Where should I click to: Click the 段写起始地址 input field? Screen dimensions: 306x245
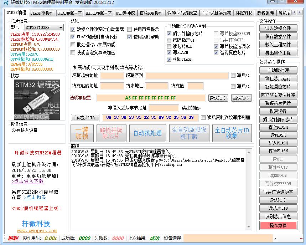112,76
